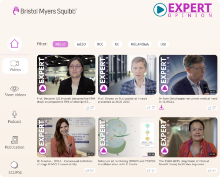Open the Videos section
This screenshot has width=220, height=177.
point(15,66)
